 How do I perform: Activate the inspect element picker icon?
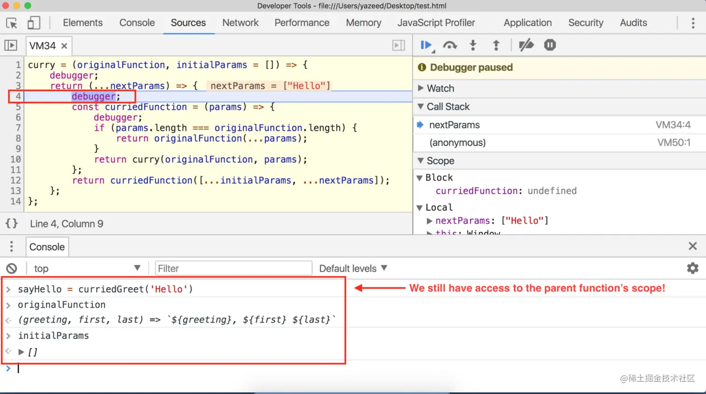coord(12,23)
